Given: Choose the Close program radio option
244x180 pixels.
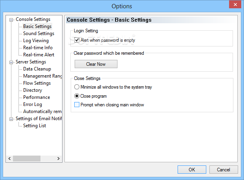Looking at the screenshot, I should tap(77, 96).
